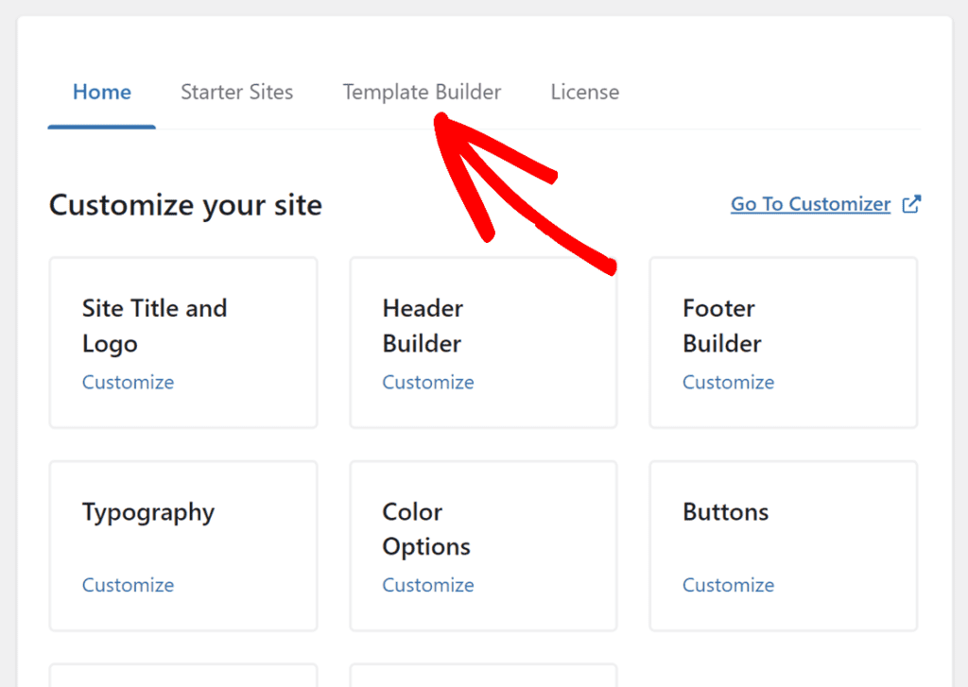The image size is (968, 687).
Task: Open the Go To Customizer link
Action: 810,204
